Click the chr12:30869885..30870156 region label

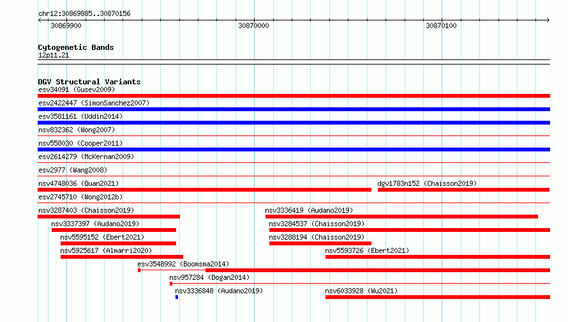point(84,13)
